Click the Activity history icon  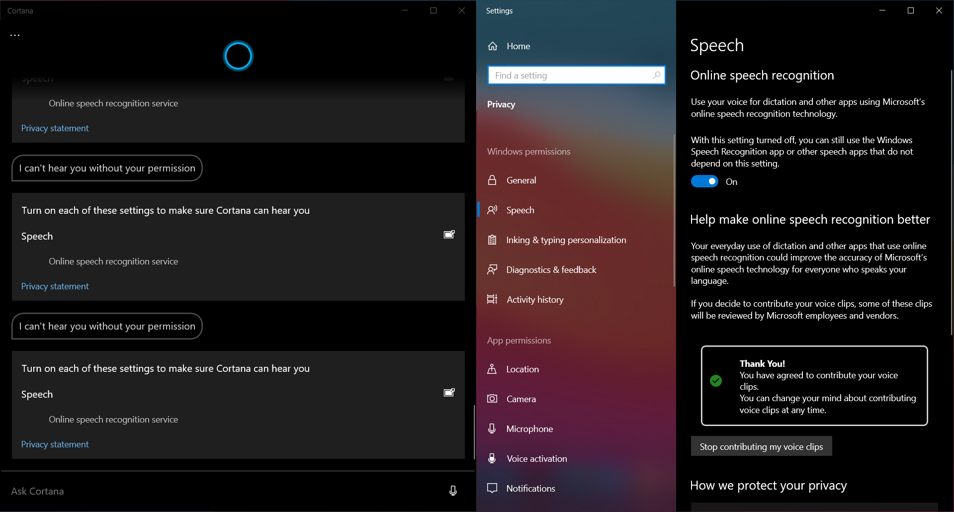(x=492, y=299)
